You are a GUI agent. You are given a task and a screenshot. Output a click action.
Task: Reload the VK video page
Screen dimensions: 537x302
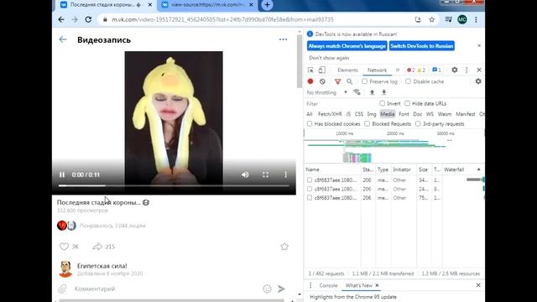88,19
